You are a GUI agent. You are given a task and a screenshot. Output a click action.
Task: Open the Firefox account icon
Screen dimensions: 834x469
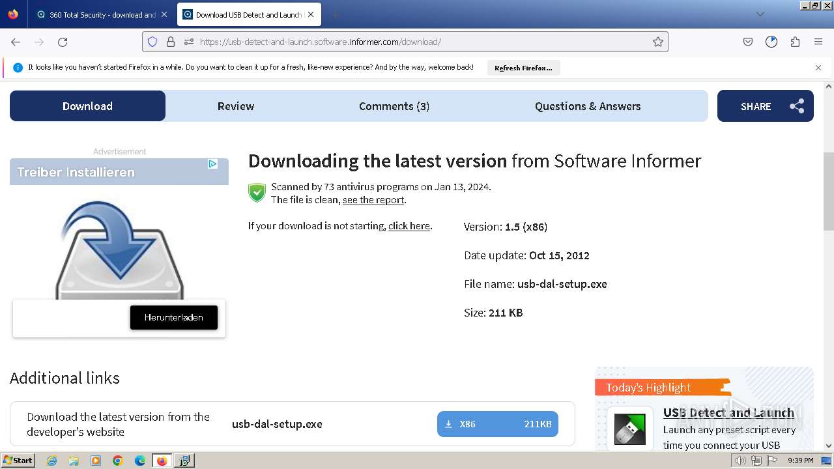coord(771,42)
